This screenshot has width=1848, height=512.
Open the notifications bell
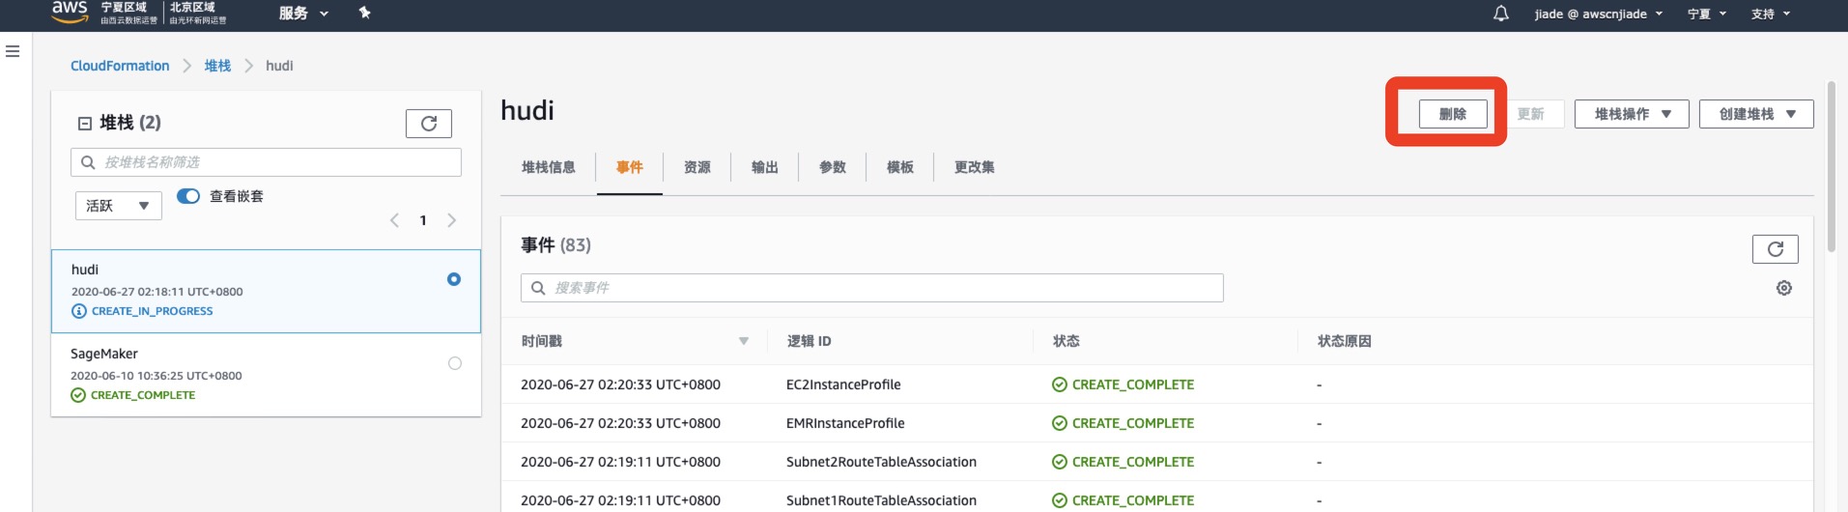pyautogui.click(x=1500, y=14)
